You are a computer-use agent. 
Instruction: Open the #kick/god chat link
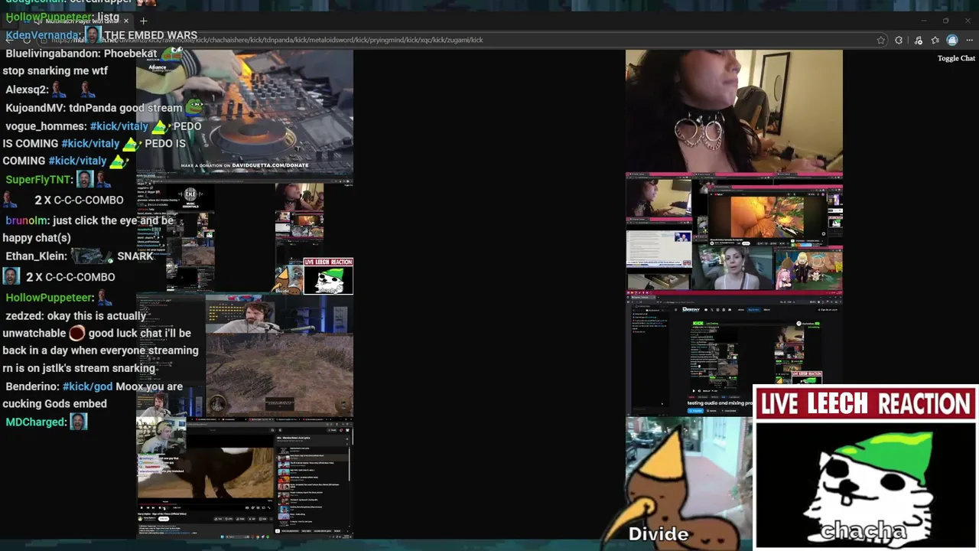coord(87,386)
